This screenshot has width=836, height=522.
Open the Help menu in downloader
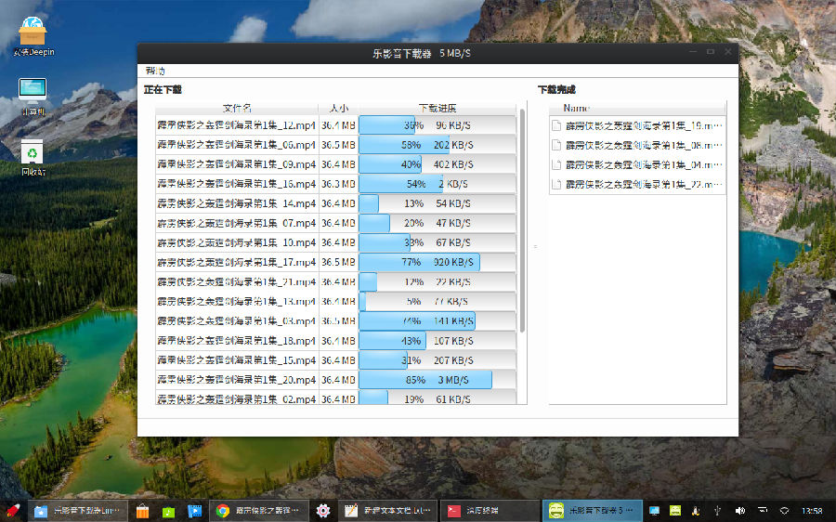pos(155,71)
